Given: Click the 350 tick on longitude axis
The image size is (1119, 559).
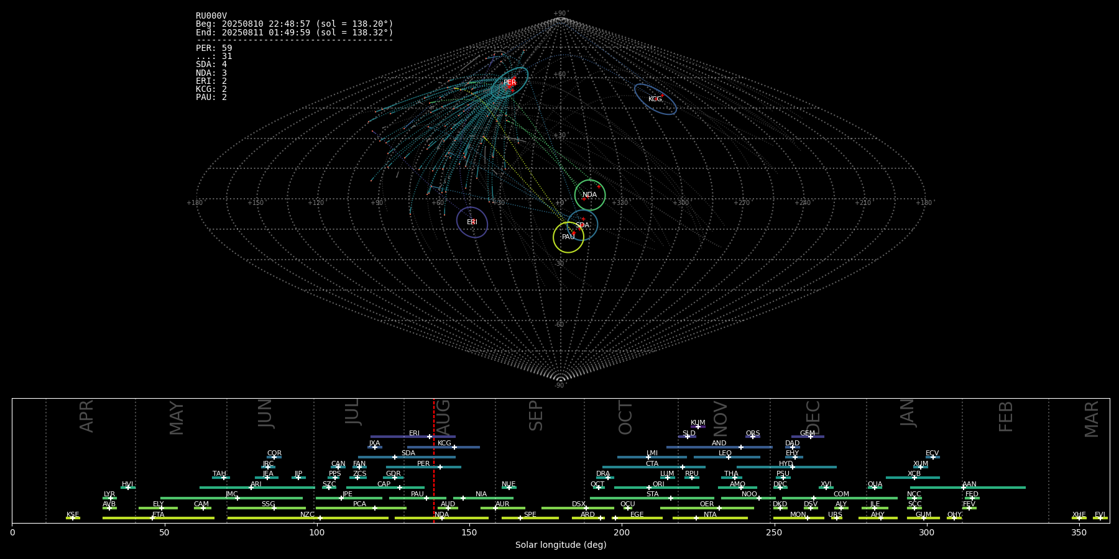Looking at the screenshot, I should [x=1079, y=533].
